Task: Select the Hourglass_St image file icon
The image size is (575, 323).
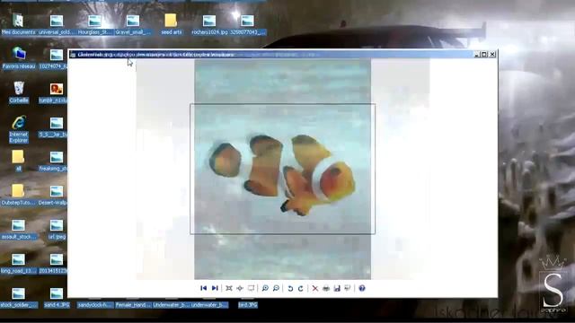Action: coord(94,24)
